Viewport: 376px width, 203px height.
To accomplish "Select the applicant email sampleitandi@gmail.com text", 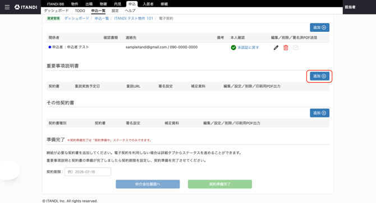I will 146,48.
